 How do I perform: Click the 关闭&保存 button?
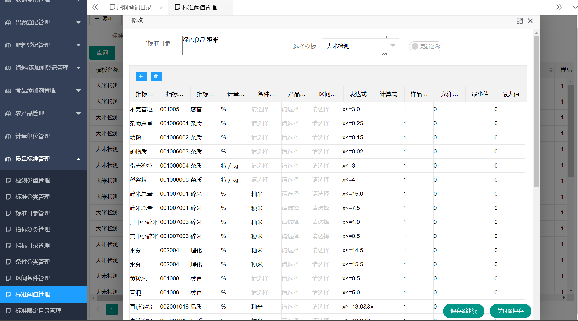pyautogui.click(x=510, y=311)
